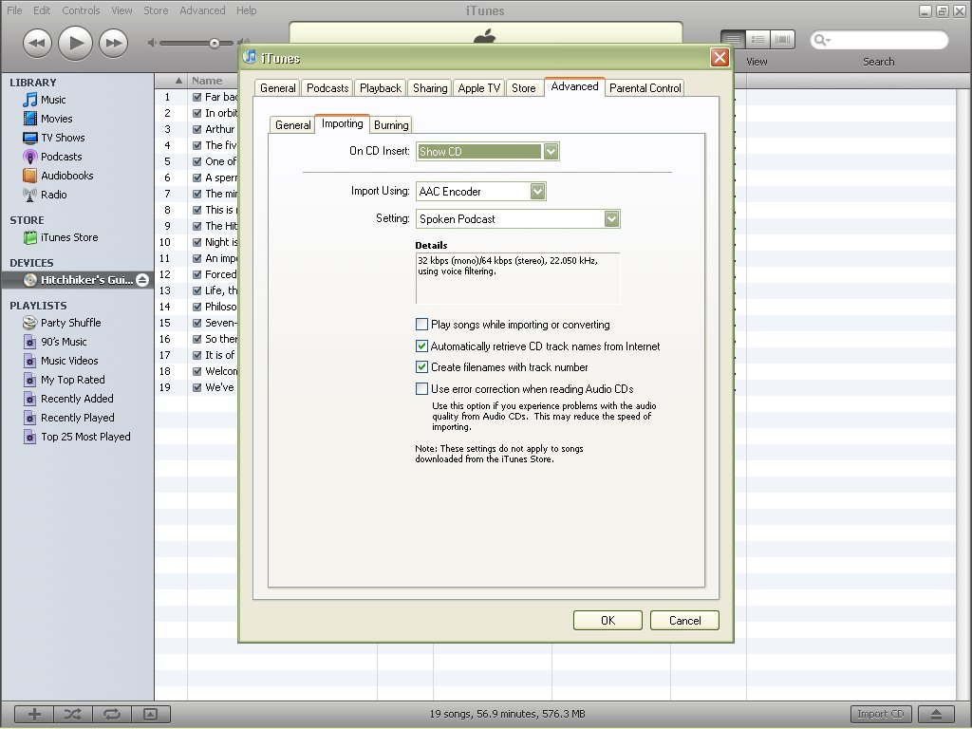
Task: Switch to list view icon
Action: [733, 40]
